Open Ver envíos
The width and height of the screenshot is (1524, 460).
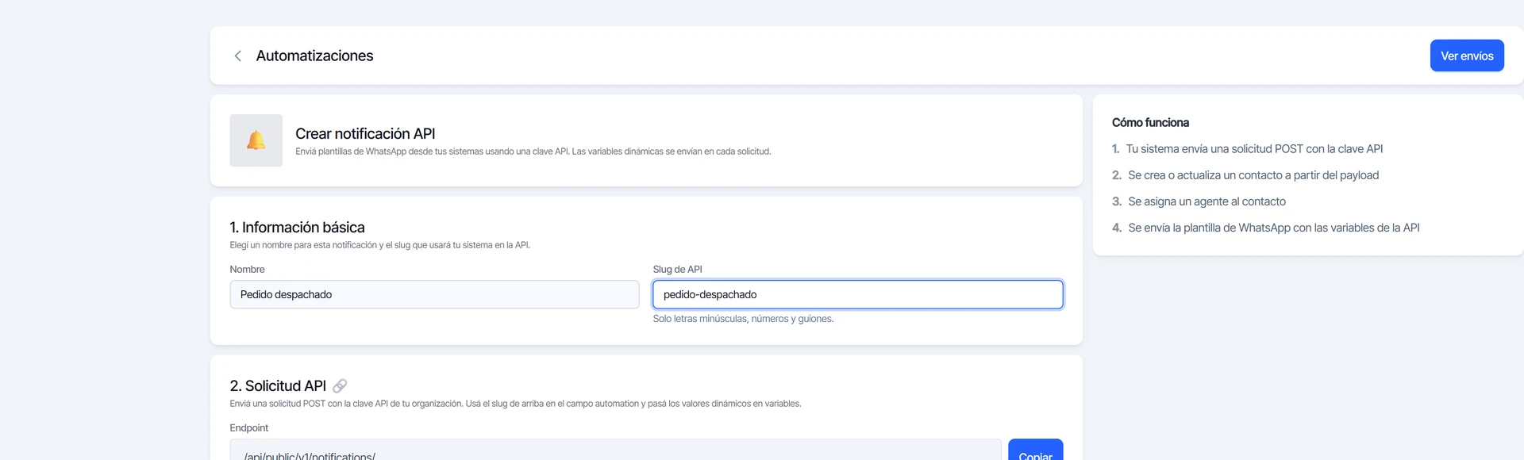[1467, 56]
